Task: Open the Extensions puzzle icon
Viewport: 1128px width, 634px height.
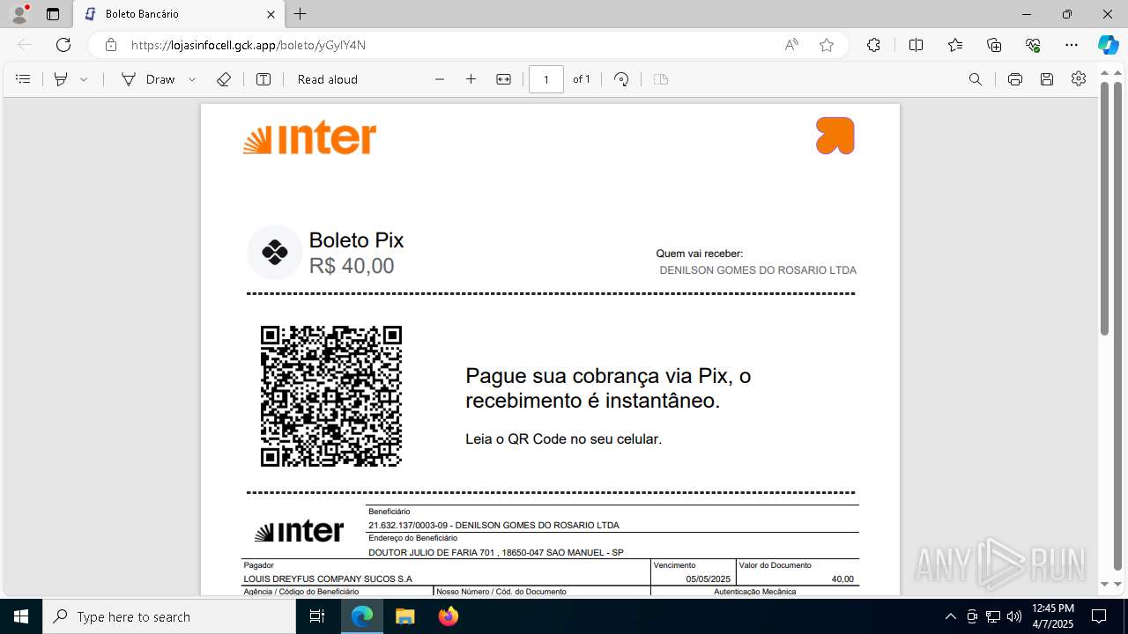Action: click(873, 45)
